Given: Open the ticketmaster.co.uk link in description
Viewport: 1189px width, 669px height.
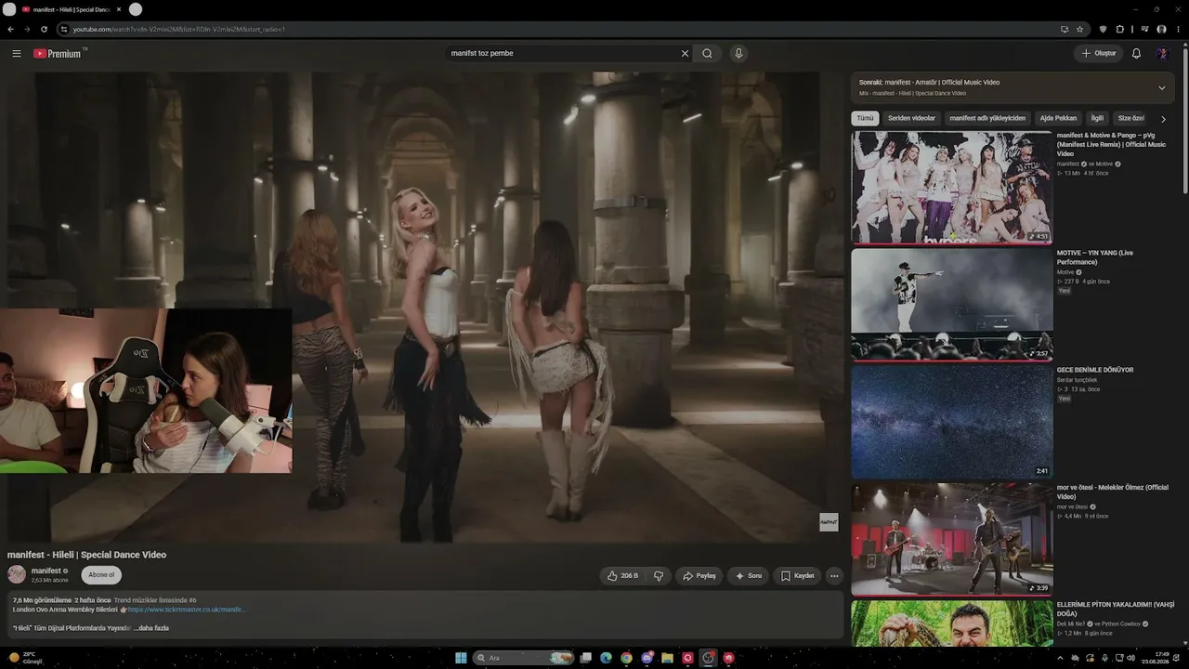Looking at the screenshot, I should tap(187, 610).
